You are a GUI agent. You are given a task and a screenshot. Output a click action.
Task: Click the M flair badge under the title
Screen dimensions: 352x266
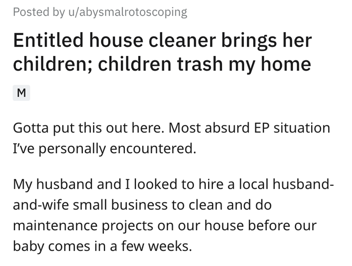coord(22,93)
